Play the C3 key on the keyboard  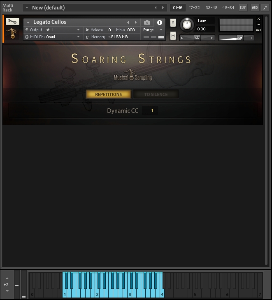tap(130, 294)
